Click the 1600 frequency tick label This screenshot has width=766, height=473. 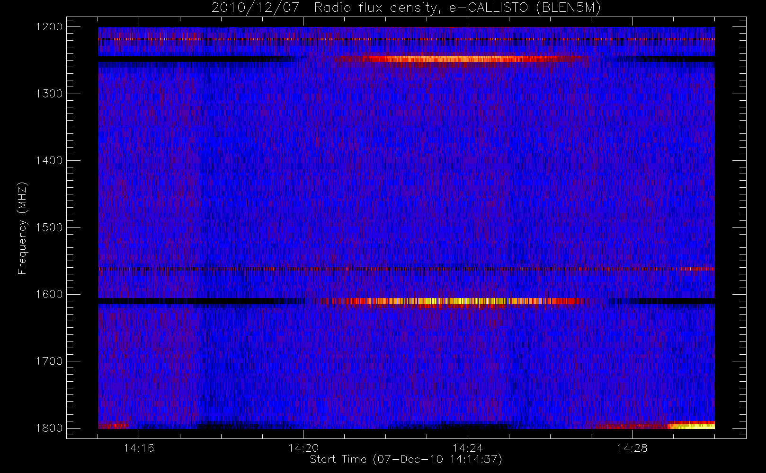(x=49, y=294)
